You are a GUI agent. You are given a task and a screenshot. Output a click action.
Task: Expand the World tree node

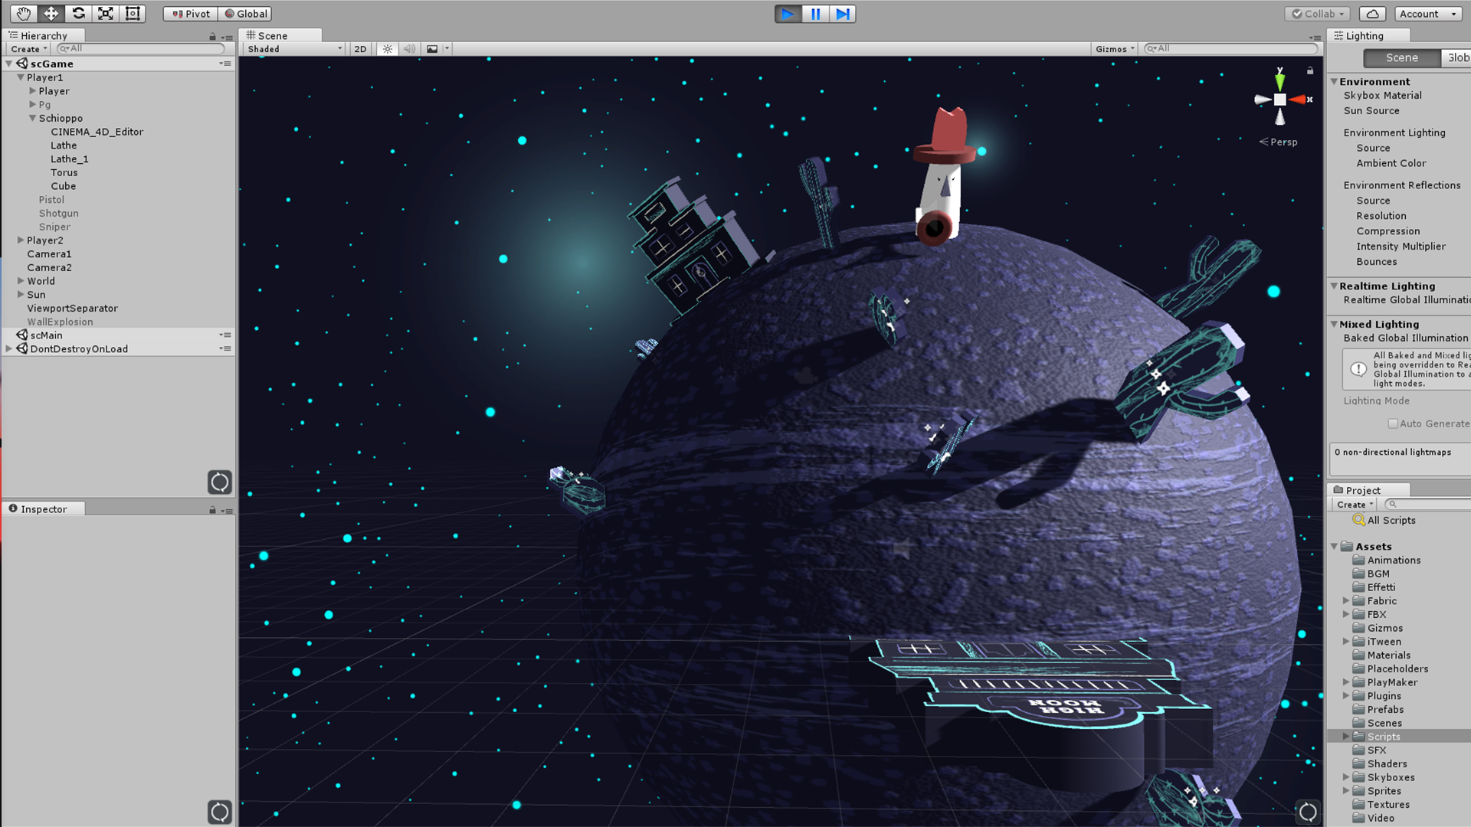pos(21,281)
